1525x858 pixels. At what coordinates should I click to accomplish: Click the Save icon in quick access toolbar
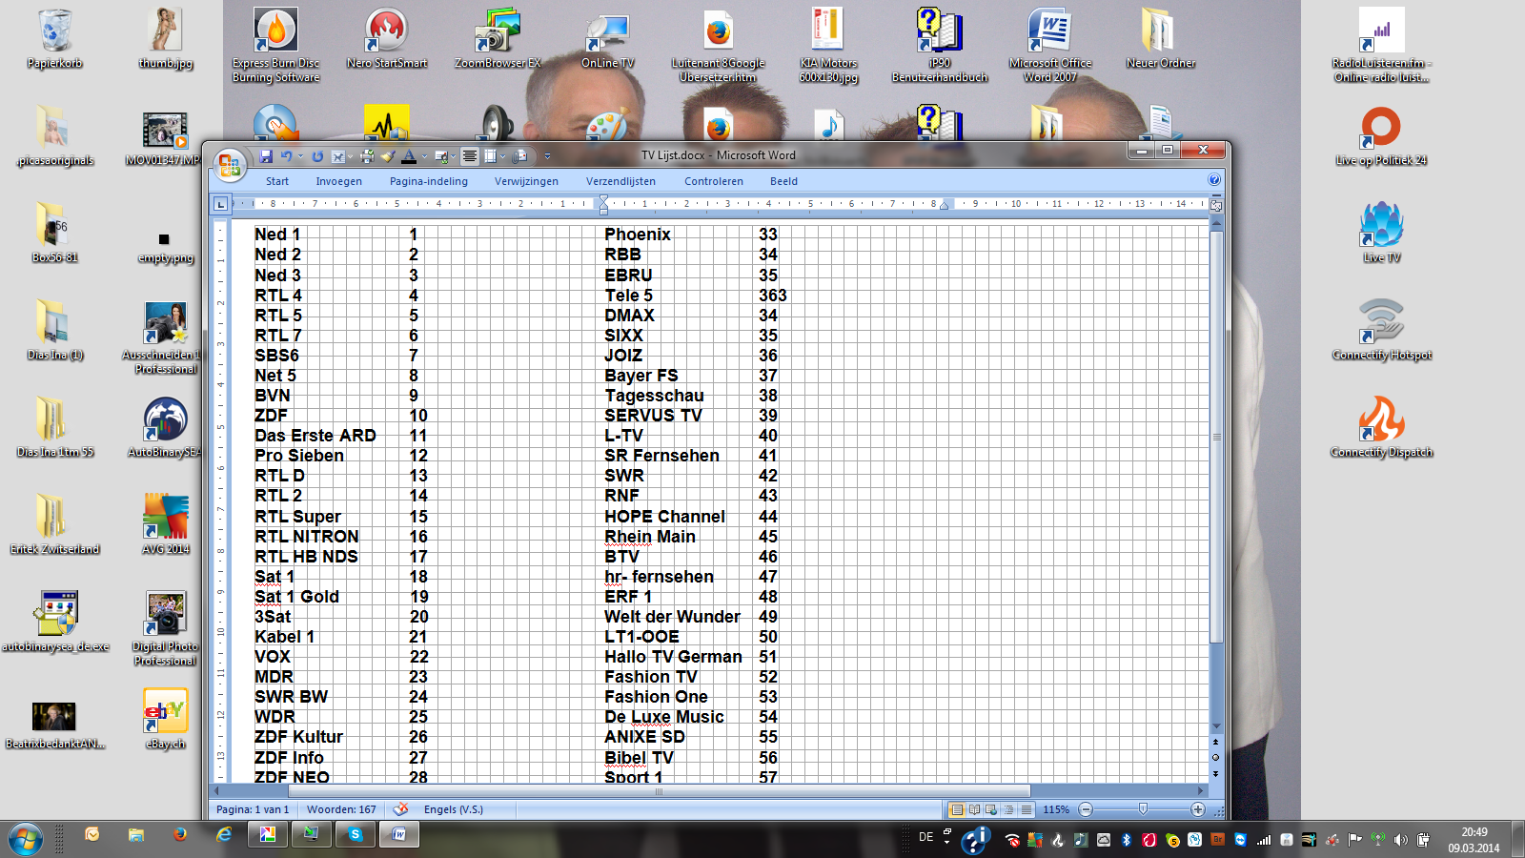coord(266,156)
